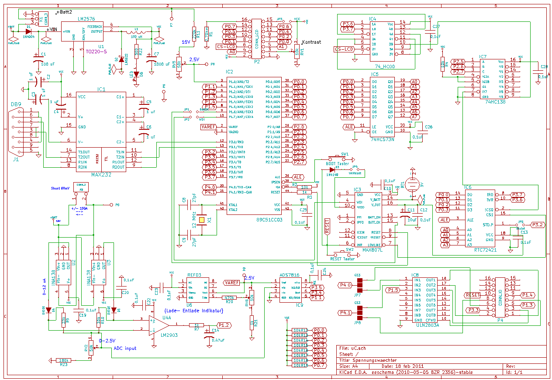The image size is (552, 380).
Task: Click the IC2 reference designator
Action: pyautogui.click(x=230, y=71)
